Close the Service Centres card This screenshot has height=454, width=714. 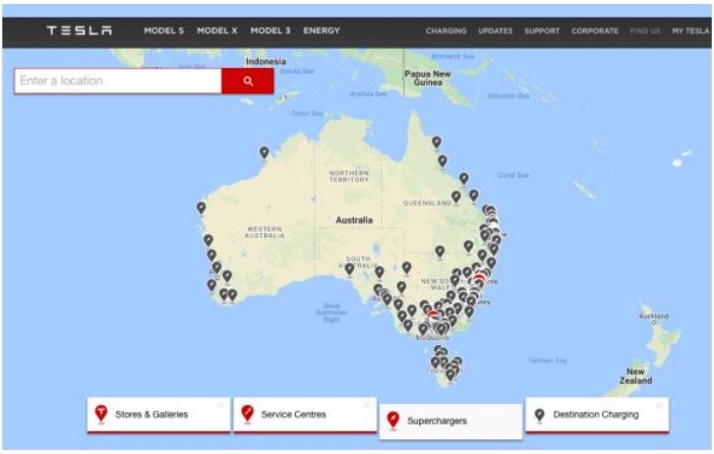[x=367, y=405]
